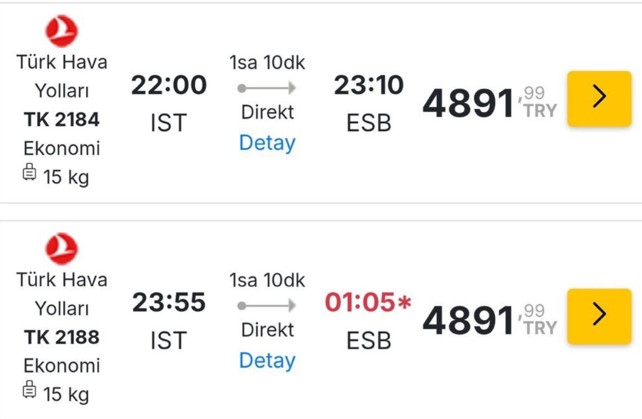Click the red 01:05* arrival time

pos(369,303)
